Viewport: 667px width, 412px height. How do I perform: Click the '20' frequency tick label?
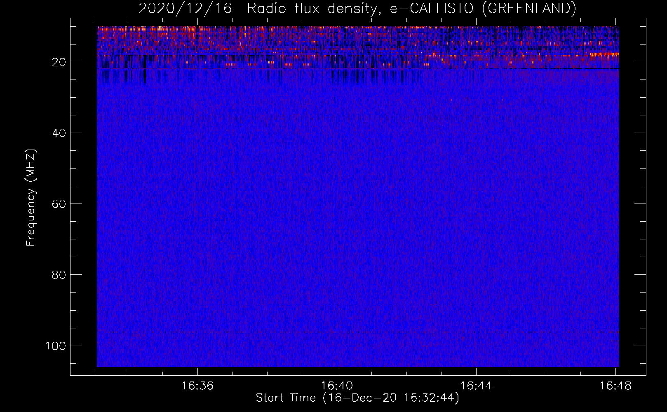(59, 62)
